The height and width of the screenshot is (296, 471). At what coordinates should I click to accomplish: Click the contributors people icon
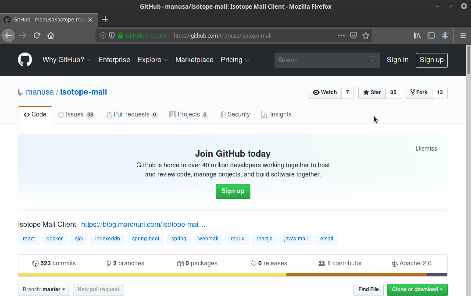(x=322, y=263)
